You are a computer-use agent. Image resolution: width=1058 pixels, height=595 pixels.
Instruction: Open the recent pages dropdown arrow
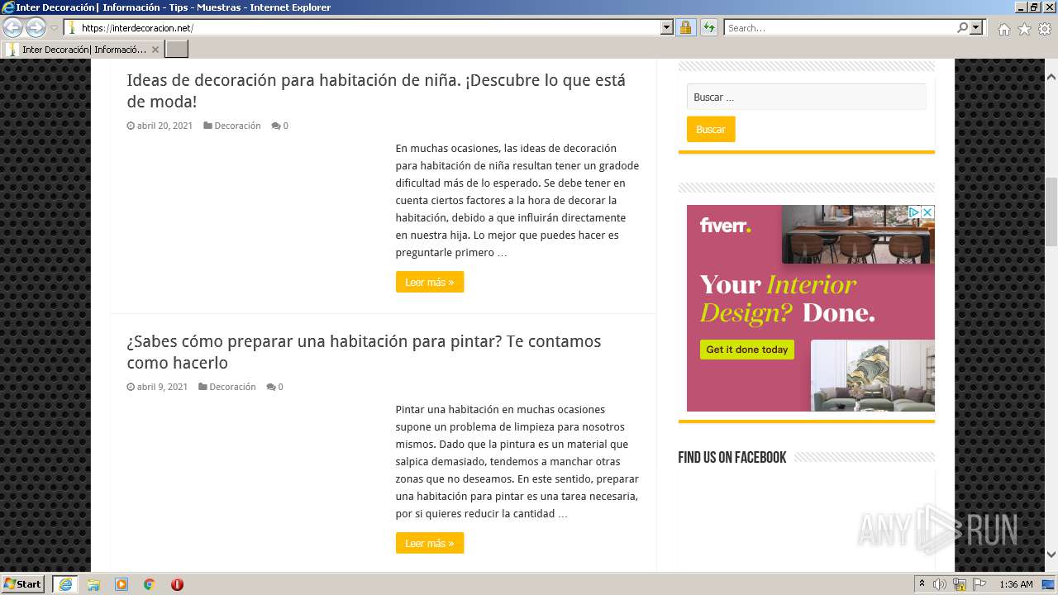click(x=54, y=27)
